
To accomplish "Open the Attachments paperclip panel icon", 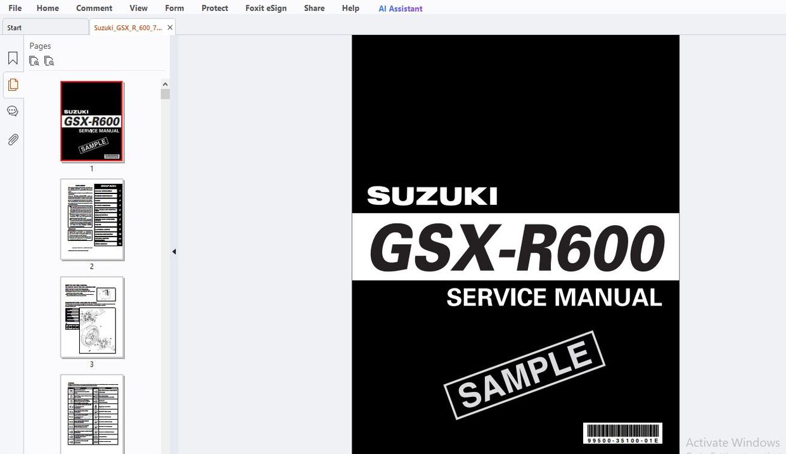I will pyautogui.click(x=13, y=139).
